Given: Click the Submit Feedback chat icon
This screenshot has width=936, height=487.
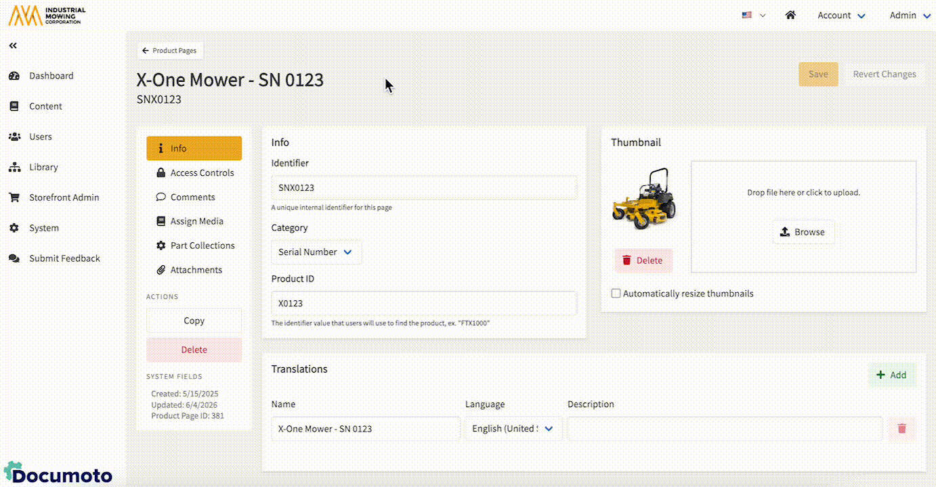Looking at the screenshot, I should [x=14, y=258].
